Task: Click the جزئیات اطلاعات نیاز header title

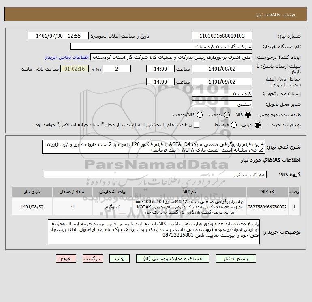Action: [x=276, y=15]
